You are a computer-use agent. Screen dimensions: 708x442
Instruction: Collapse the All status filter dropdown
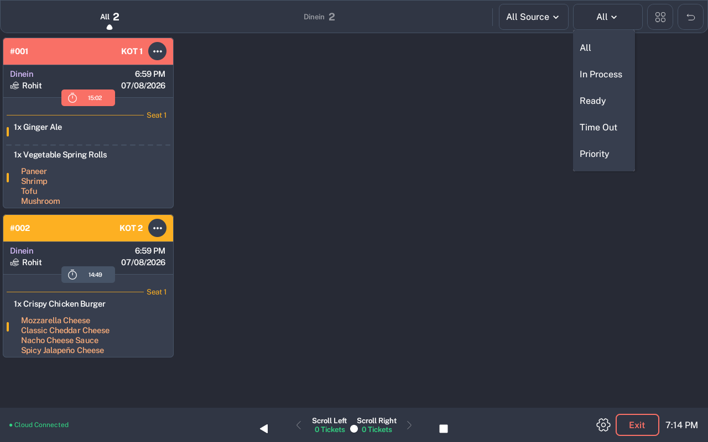point(607,17)
